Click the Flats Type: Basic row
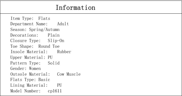The width and height of the screenshot is (182, 96). click(x=30, y=80)
